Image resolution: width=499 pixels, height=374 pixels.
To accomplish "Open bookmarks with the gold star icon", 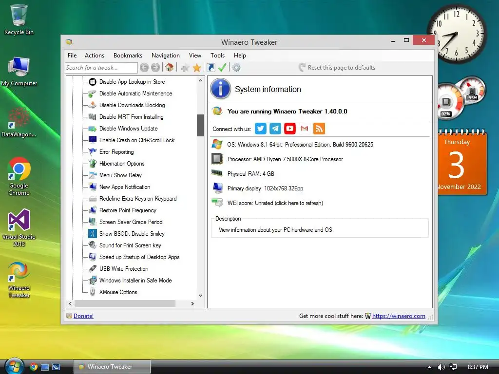I will pos(197,67).
